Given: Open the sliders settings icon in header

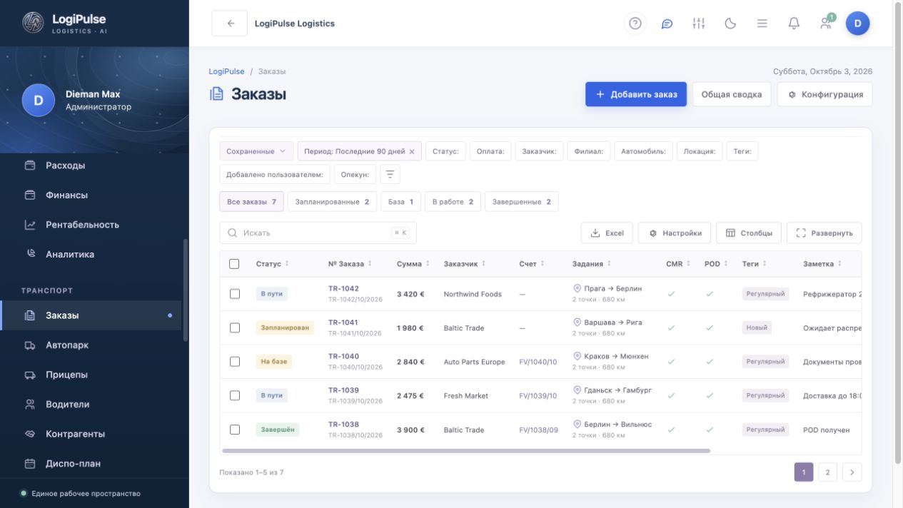Looking at the screenshot, I should pyautogui.click(x=698, y=24).
